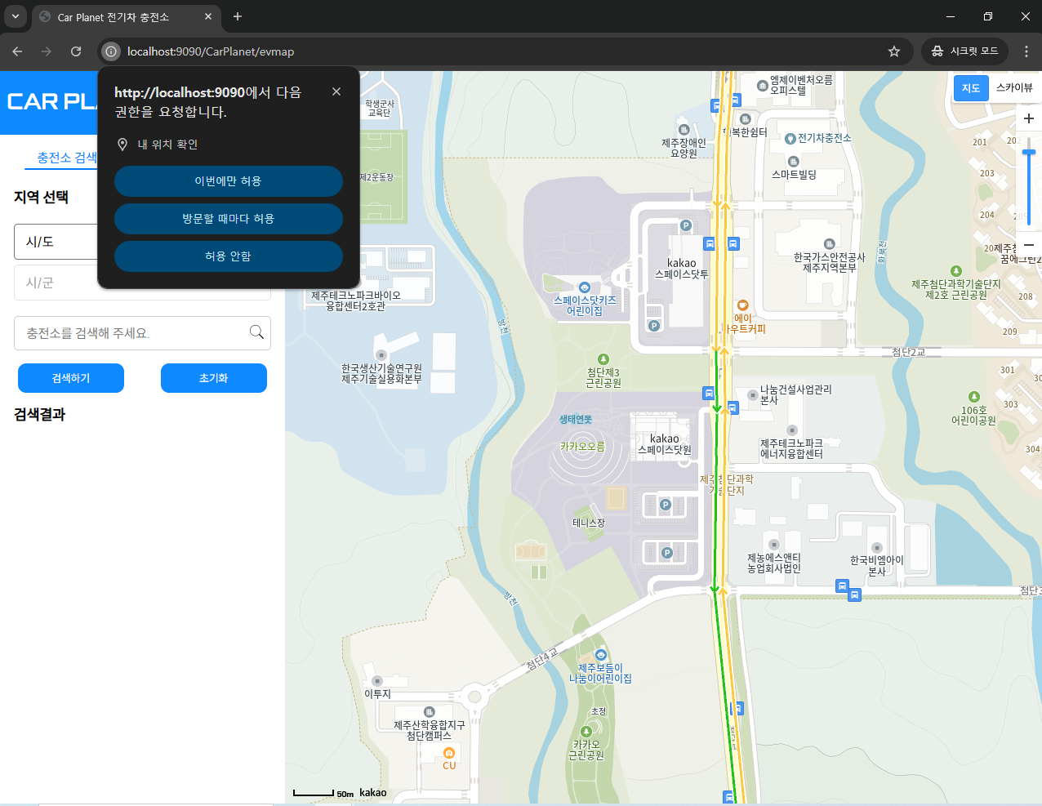The width and height of the screenshot is (1042, 806).
Task: Click the kakao 스페이스닷원 label
Action: (x=665, y=444)
